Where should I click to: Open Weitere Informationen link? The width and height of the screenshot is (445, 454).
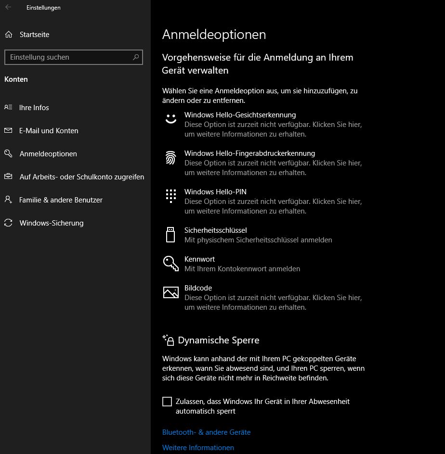(x=198, y=448)
